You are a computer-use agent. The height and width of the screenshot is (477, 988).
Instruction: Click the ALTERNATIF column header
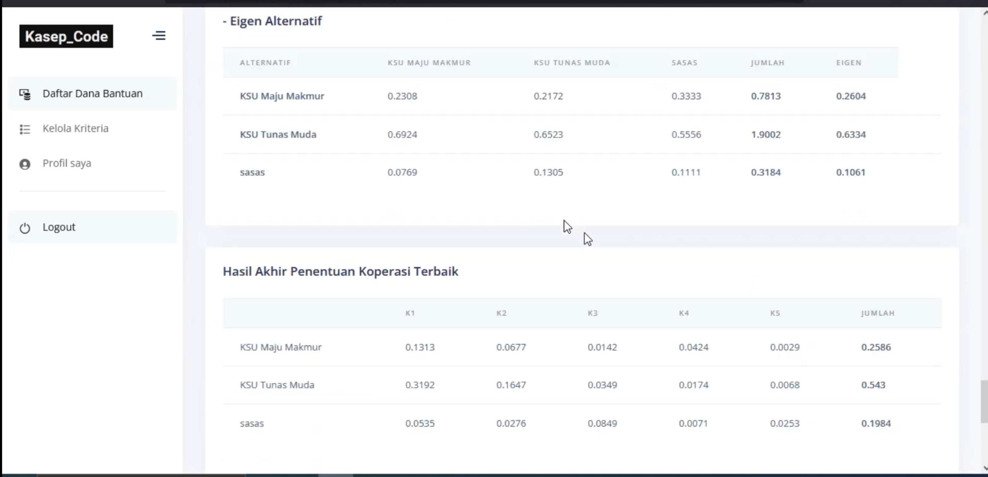click(x=265, y=63)
